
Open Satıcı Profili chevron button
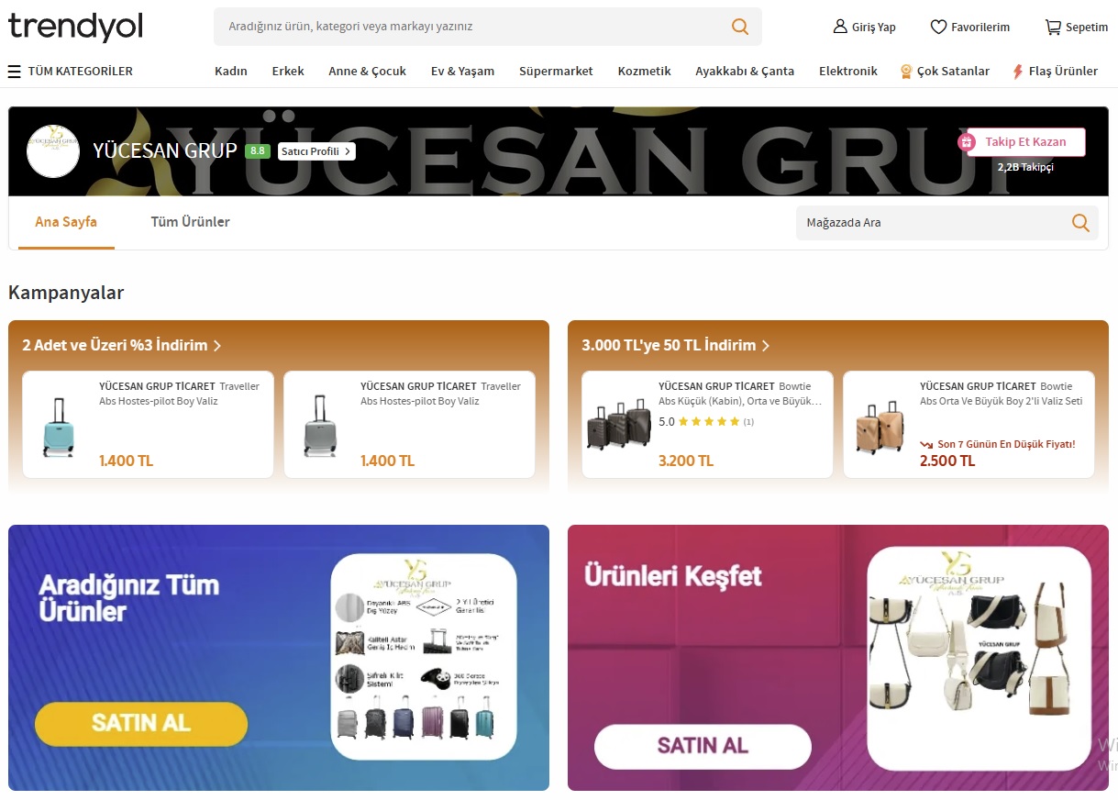(x=316, y=150)
